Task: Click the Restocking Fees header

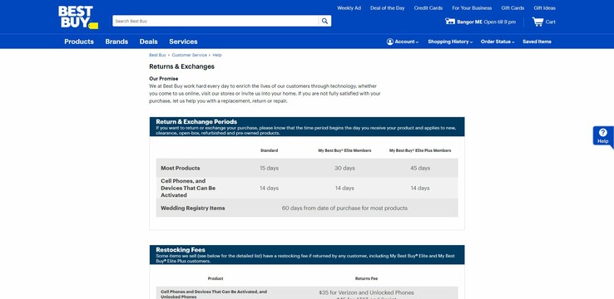Action: click(181, 250)
